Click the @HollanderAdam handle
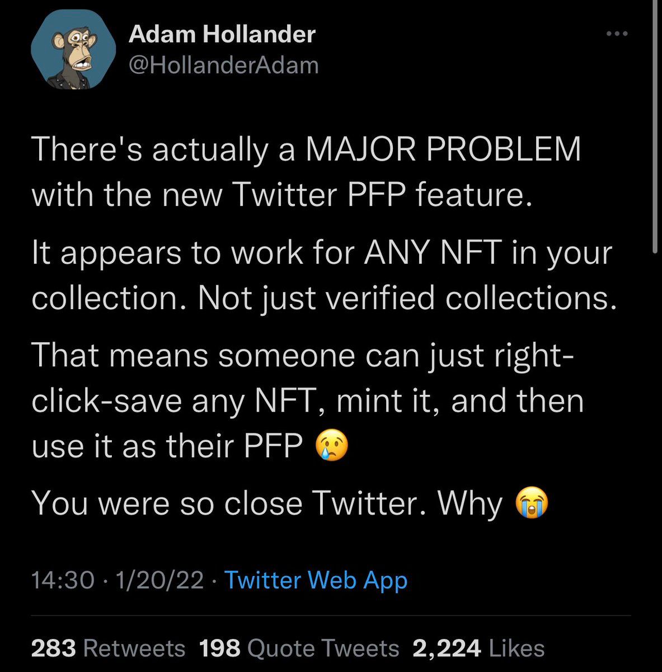Viewport: 662px width, 672px height. [224, 66]
